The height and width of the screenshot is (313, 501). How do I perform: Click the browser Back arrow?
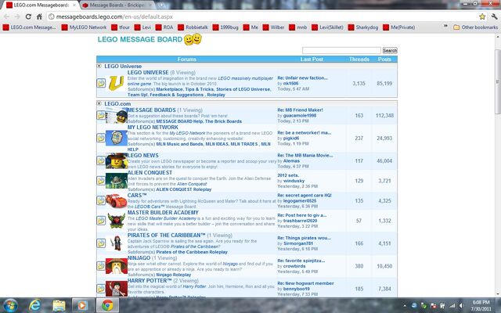(6, 16)
